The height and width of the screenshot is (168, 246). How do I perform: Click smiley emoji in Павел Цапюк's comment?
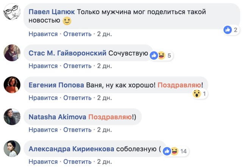coord(67,21)
